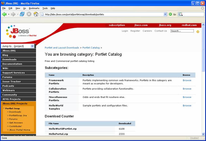The height and width of the screenshot is (141, 206).
Task: Open the Careers link
Action: tap(147, 31)
